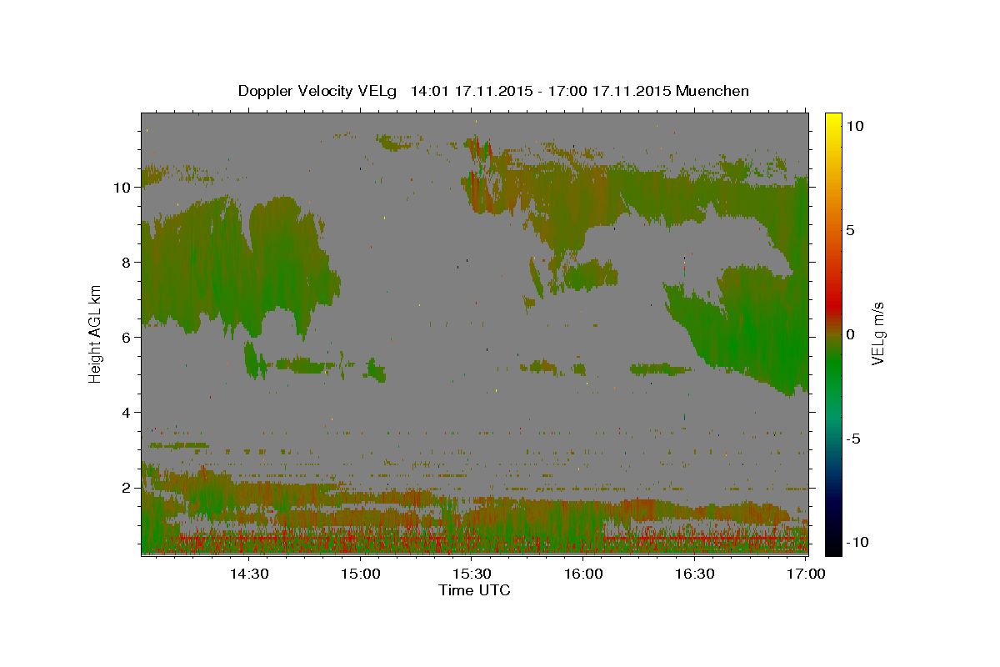Click the 'Time UTC' axis label
Screen dimensions: 1000x667
[474, 590]
